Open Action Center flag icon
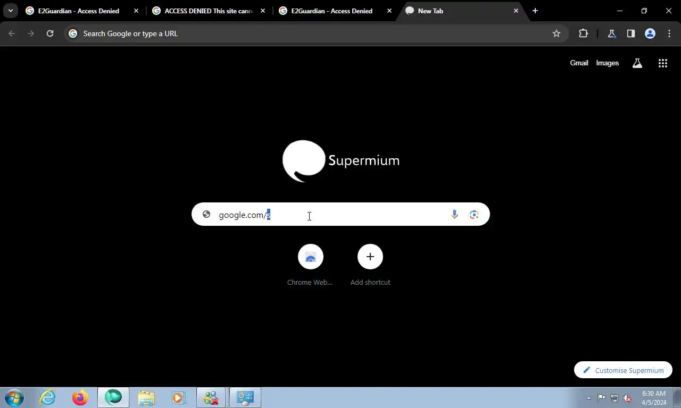The image size is (681, 408). (601, 398)
